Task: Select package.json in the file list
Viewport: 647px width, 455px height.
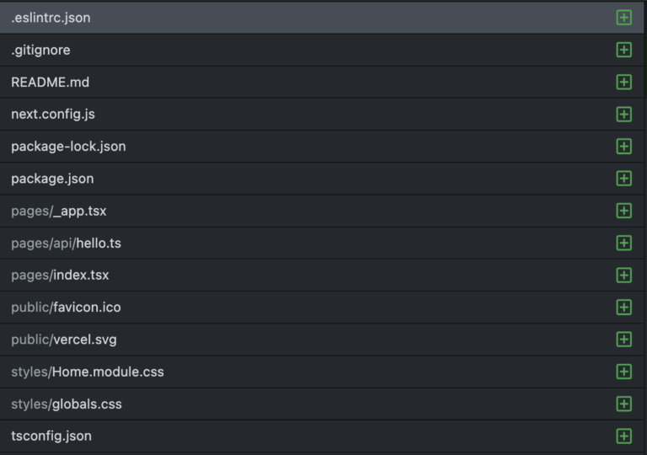Action: coord(52,179)
